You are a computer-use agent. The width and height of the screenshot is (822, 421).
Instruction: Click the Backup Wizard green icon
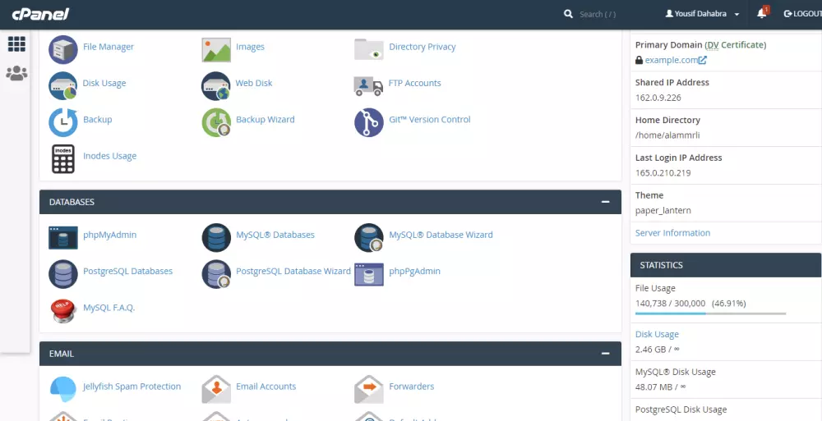click(x=216, y=122)
